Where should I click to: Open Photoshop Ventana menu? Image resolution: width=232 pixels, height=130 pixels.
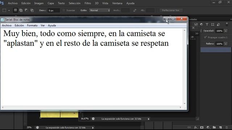pyautogui.click(x=117, y=3)
